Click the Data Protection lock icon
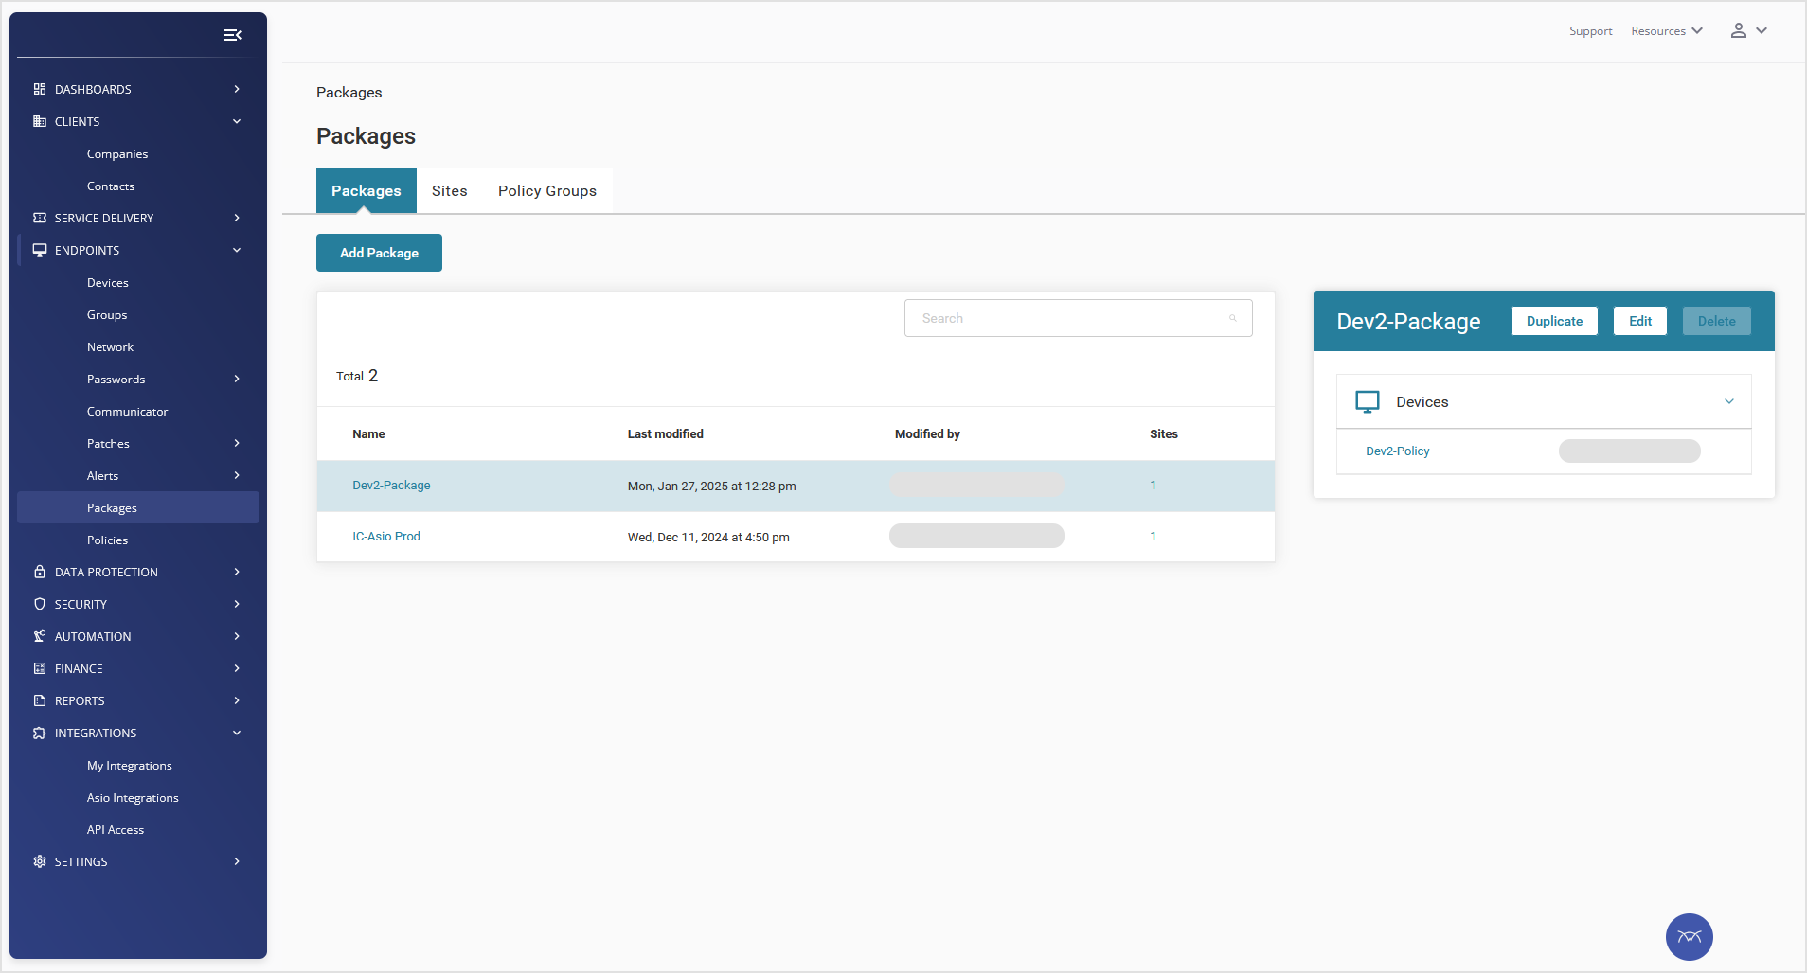 [x=39, y=572]
